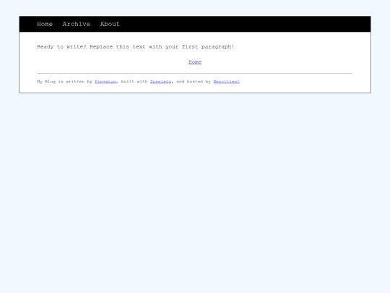Screen dimensions: 390x293
Task: Visit the author link after 'written by'
Action: tap(105, 82)
